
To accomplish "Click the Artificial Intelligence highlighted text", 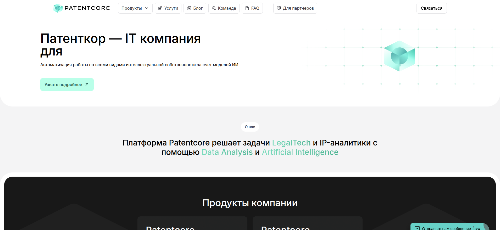I will tap(300, 152).
